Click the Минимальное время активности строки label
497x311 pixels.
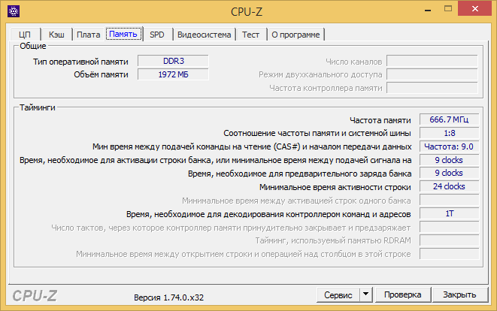(x=335, y=187)
